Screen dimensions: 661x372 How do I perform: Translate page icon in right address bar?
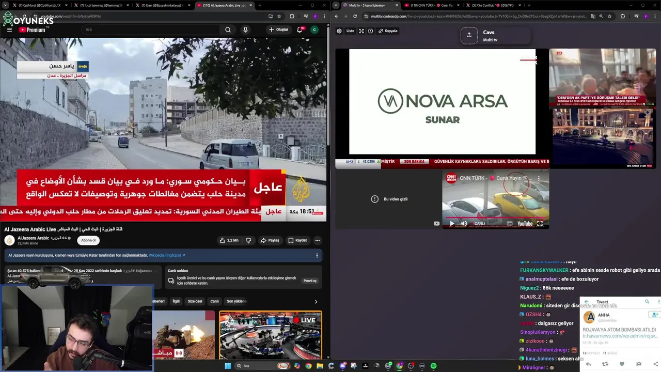(x=593, y=16)
